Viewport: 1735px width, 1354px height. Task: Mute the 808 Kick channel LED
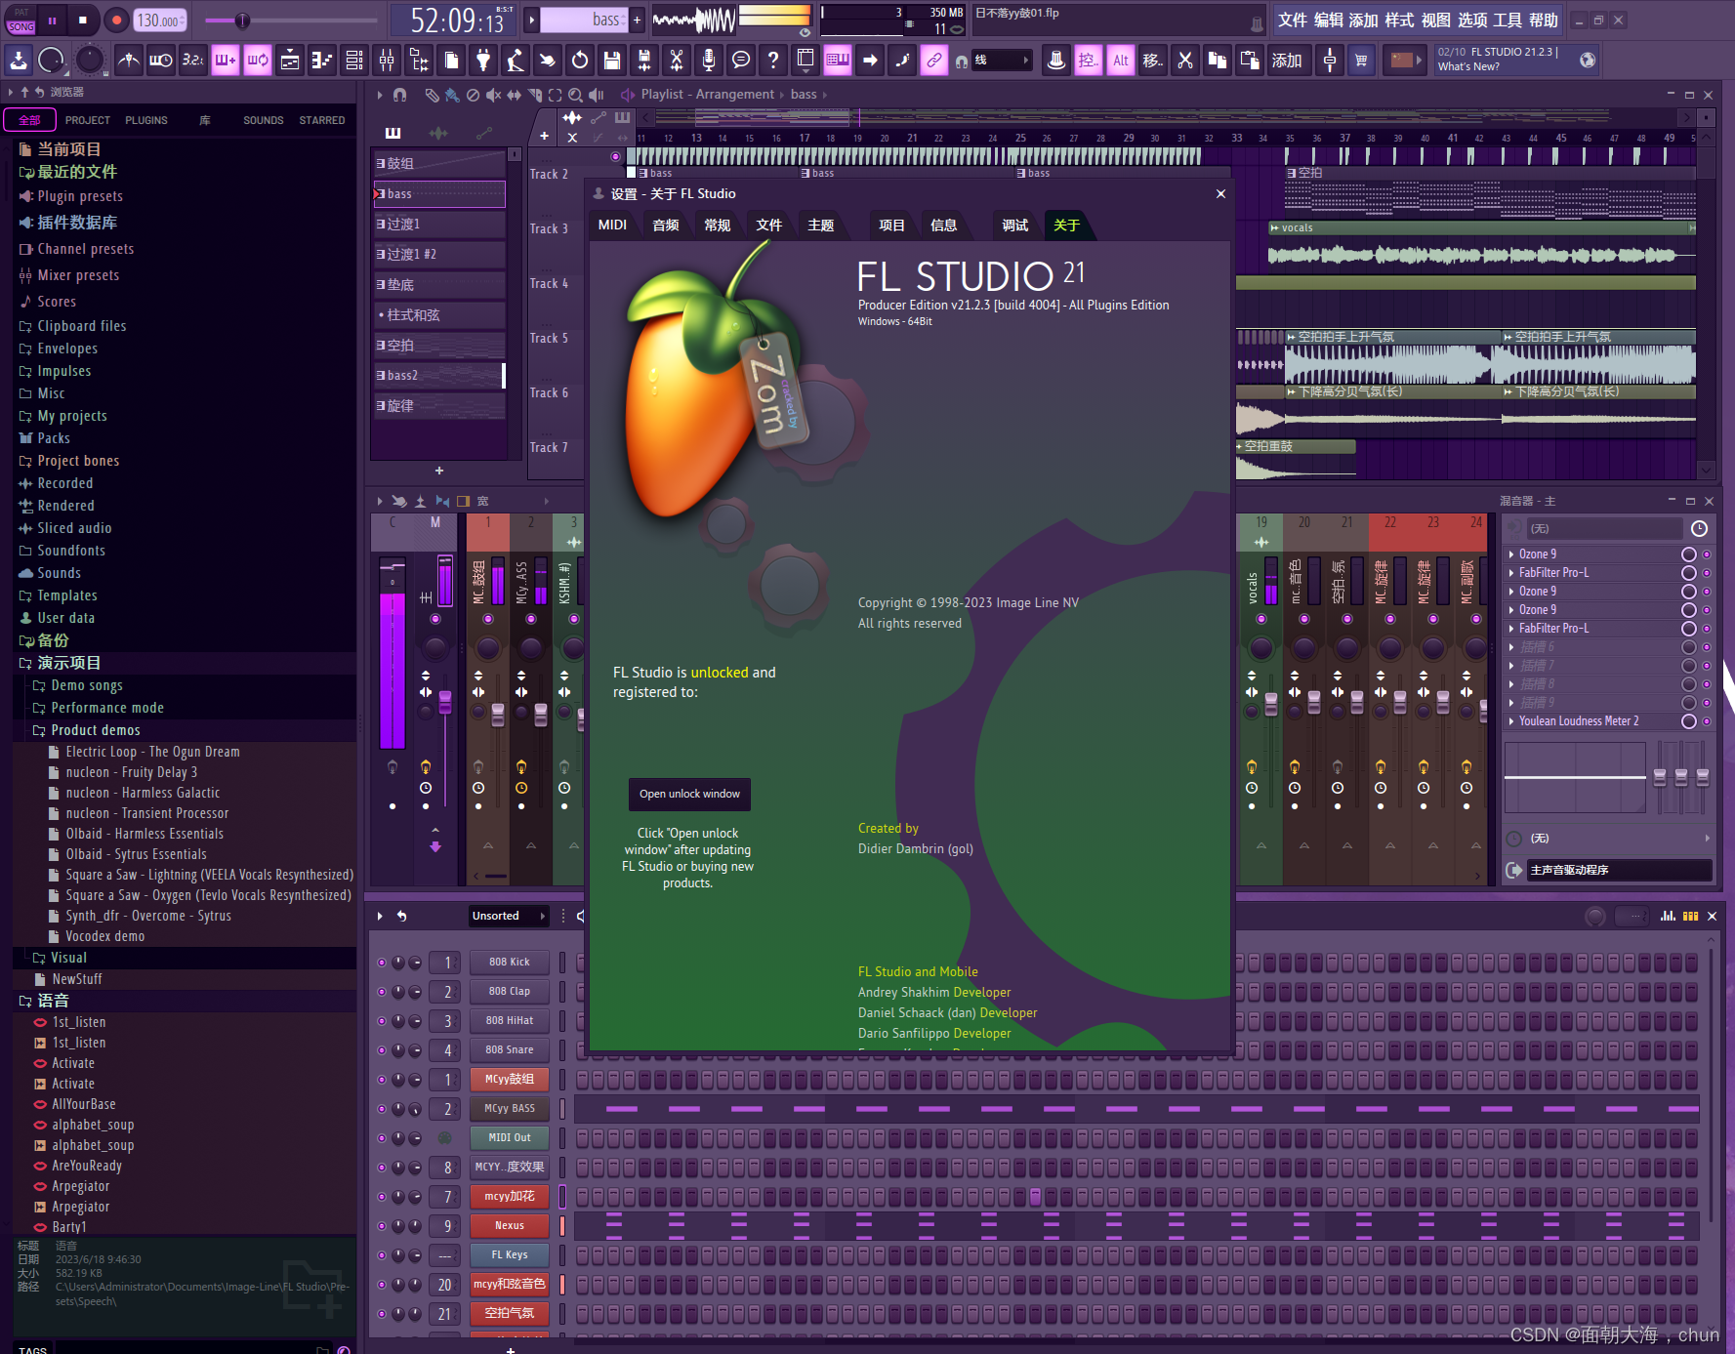tap(382, 963)
